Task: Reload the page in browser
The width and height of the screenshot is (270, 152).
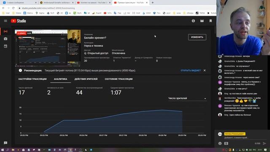Action: tap(13, 8)
